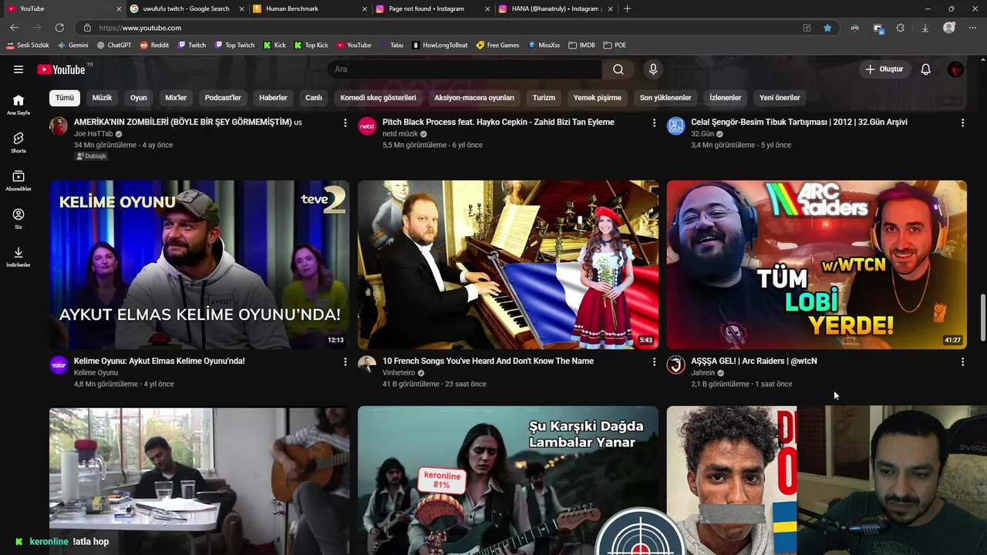Open the HowLongToBeat bookmark
The width and height of the screenshot is (987, 555).
pos(440,45)
